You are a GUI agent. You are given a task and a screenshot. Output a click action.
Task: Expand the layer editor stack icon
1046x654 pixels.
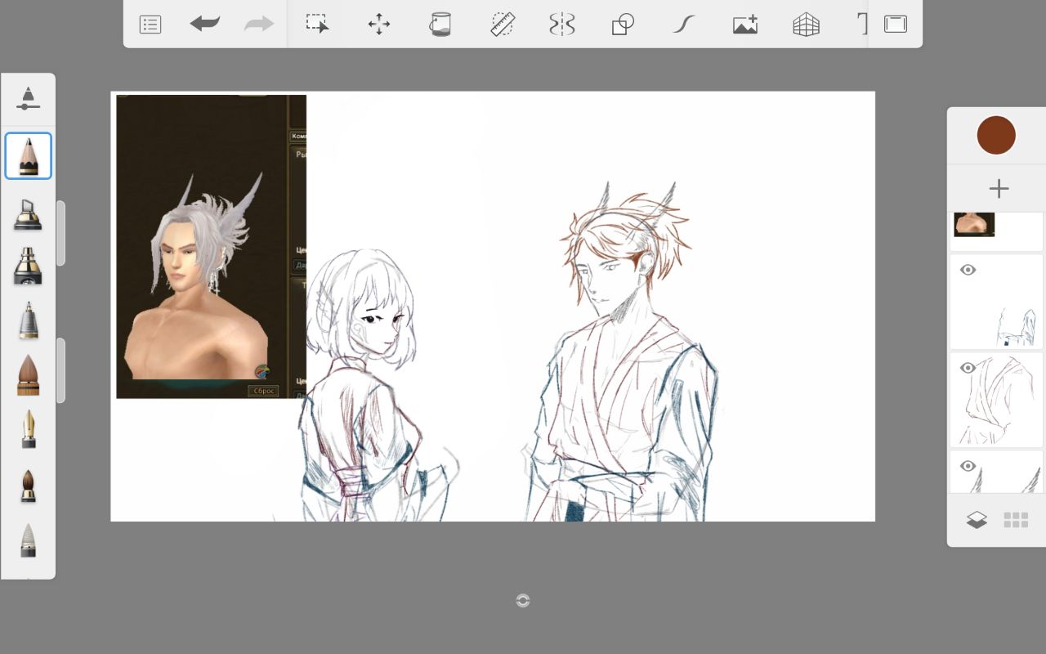click(977, 520)
